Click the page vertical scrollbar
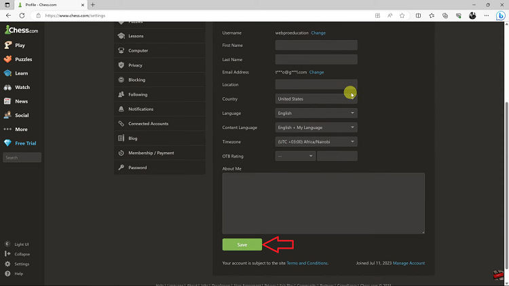Screen dimensions: 509x286 point(507,185)
